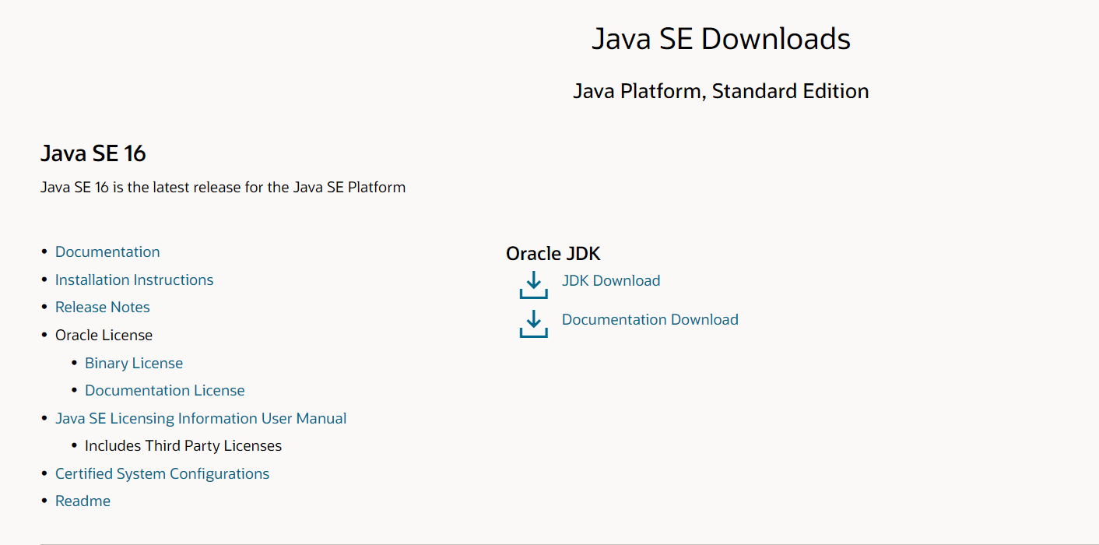Screen dimensions: 1099x545
Task: Click the download icon beside Documentation Download
Action: 533,324
